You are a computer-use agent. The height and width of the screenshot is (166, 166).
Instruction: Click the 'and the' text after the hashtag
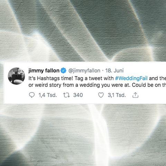tap(157, 78)
